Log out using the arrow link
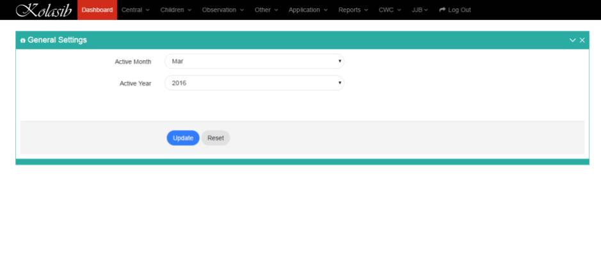Screen dimensions: 601x256 (454, 10)
